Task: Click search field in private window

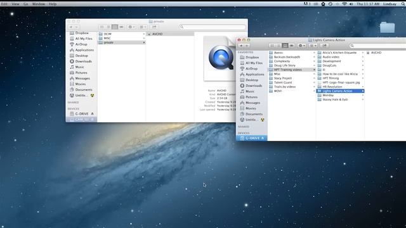Action: coord(213,27)
